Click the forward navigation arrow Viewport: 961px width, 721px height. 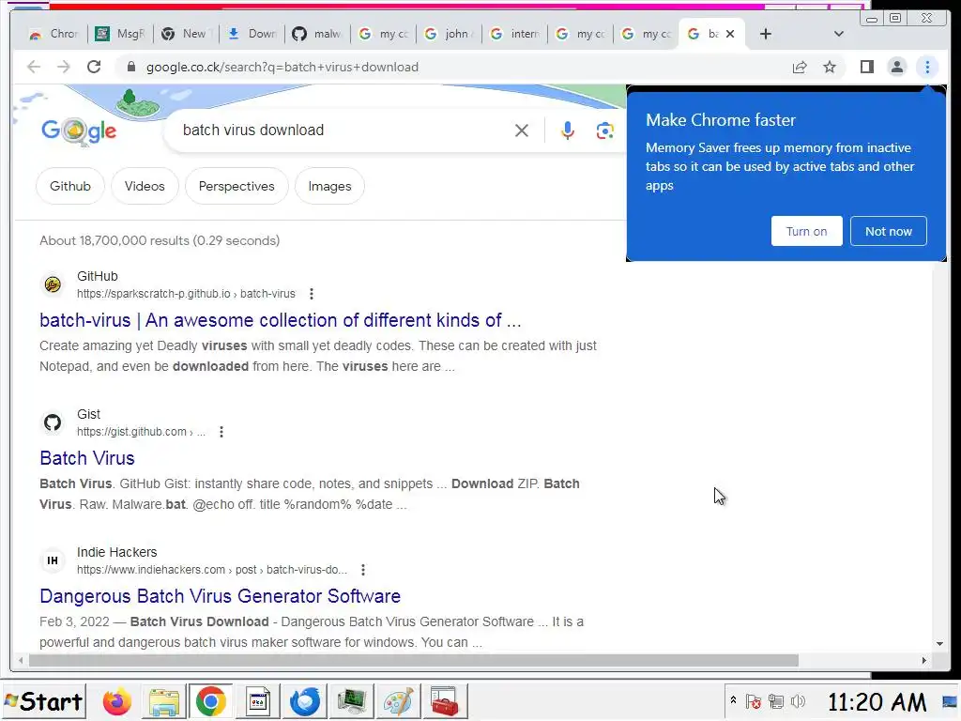click(x=64, y=67)
